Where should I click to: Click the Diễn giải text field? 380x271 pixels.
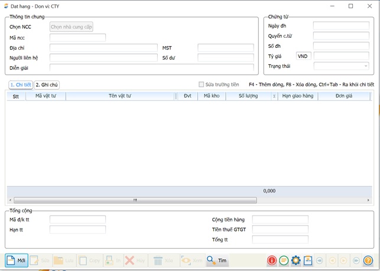tap(151, 68)
